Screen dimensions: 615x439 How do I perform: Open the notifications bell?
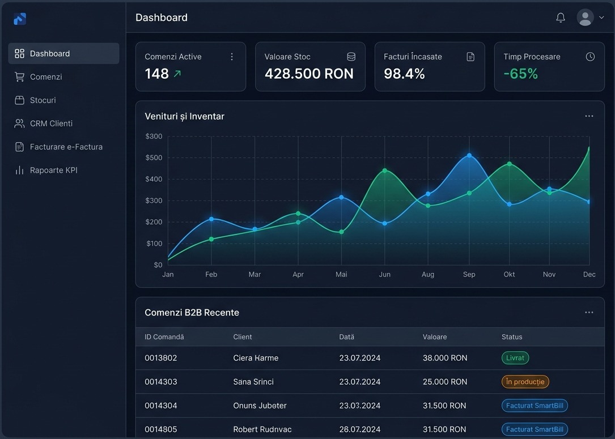(561, 17)
